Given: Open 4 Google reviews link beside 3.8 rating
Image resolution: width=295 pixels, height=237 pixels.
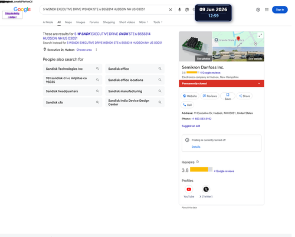Looking at the screenshot, I should 224,171.
